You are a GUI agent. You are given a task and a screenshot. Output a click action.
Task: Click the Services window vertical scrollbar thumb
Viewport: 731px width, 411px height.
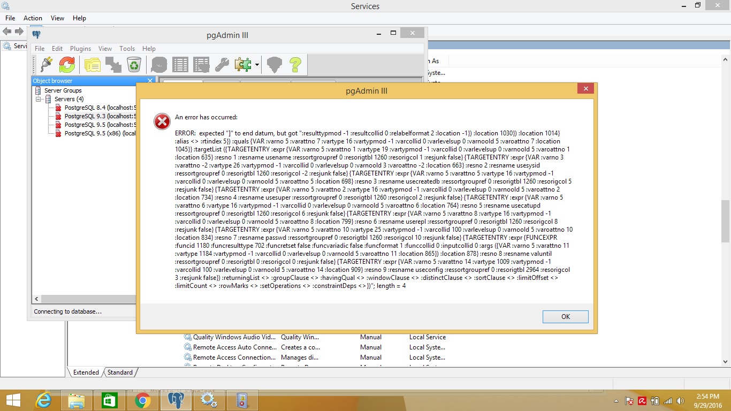(x=725, y=220)
